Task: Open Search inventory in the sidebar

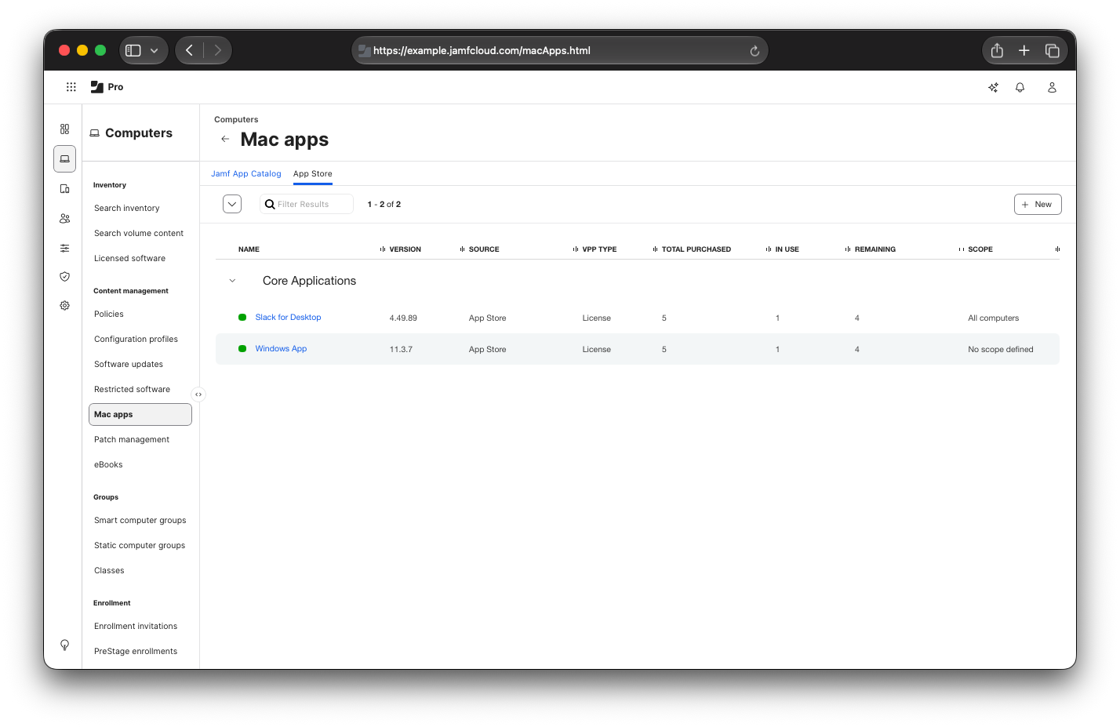Action: click(x=126, y=209)
